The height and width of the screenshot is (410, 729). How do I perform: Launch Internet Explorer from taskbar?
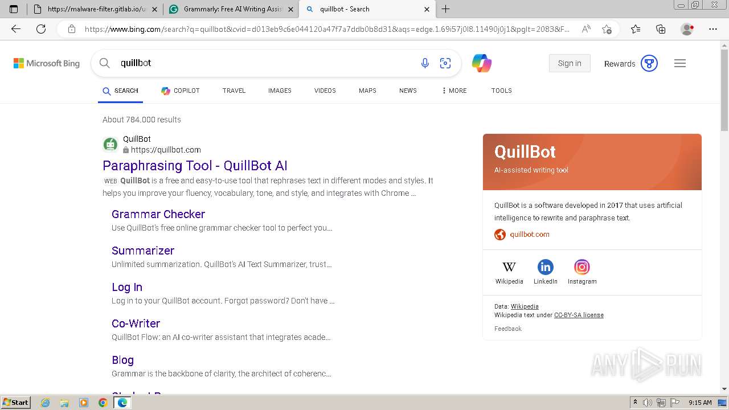(46, 403)
